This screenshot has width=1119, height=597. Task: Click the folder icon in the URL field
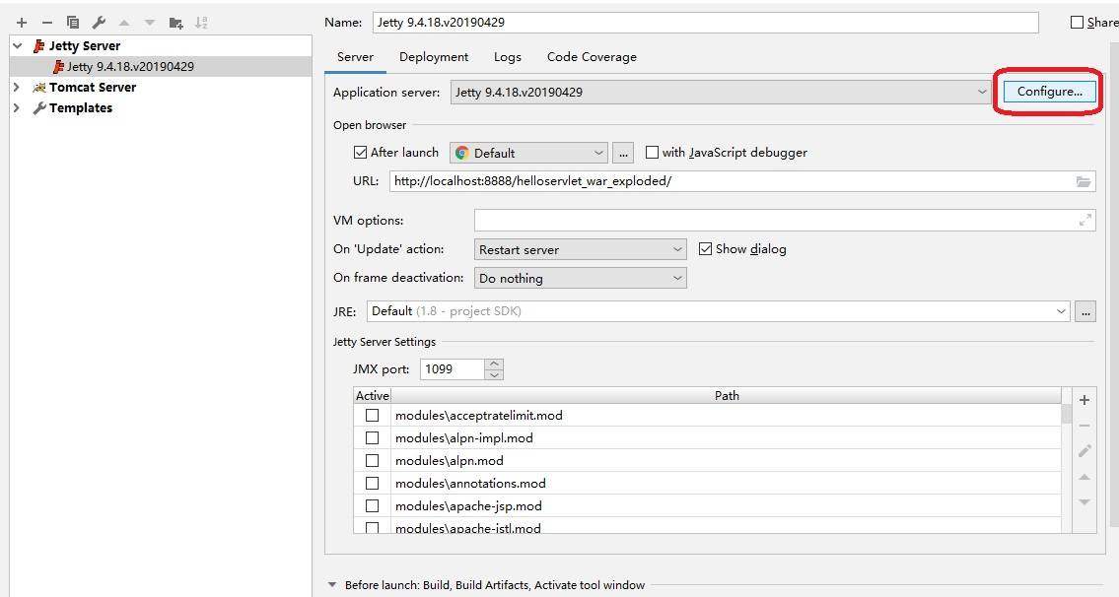click(1084, 181)
